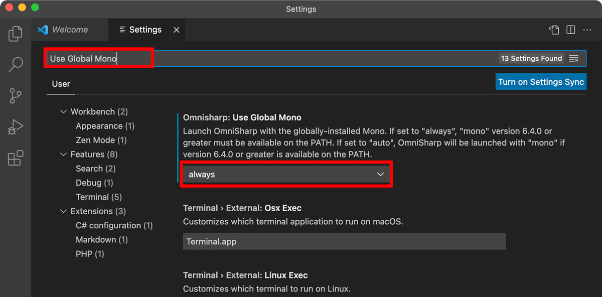Screen dimensions: 602x297
Task: Select Search (2) in settings tree
Action: coord(95,169)
